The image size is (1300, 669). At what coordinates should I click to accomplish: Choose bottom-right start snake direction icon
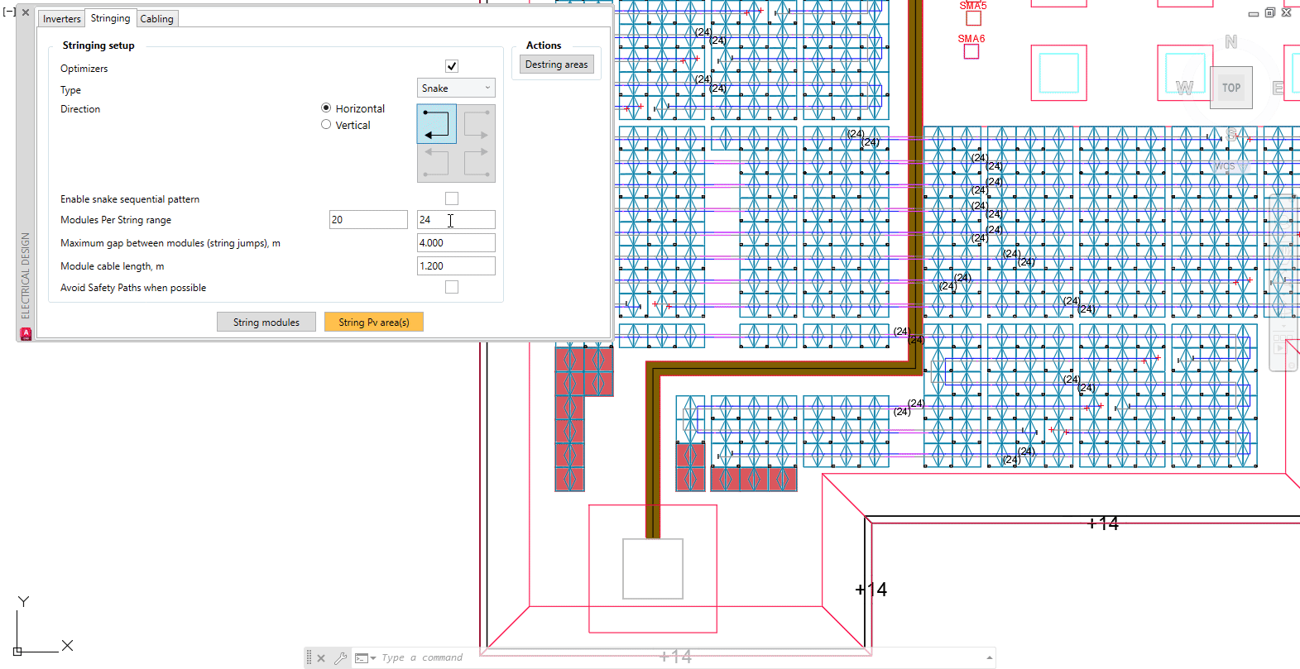[x=476, y=162]
